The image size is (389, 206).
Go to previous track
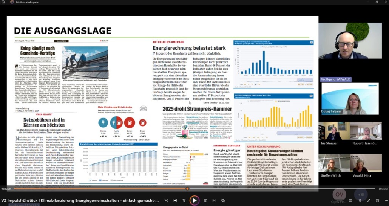pyautogui.click(x=175, y=201)
